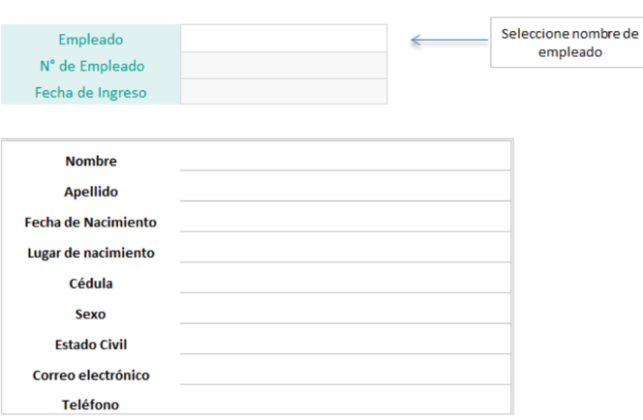The height and width of the screenshot is (420, 643).
Task: Click the Nº de Empleado label
Action: click(x=92, y=66)
